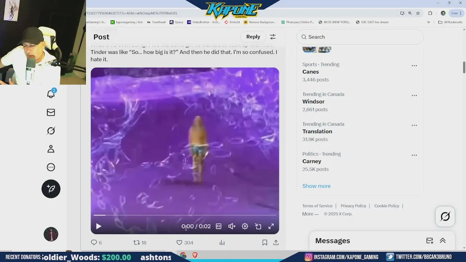Viewport: 466px width, 262px height.
Task: Play the embedded video
Action: click(98, 226)
